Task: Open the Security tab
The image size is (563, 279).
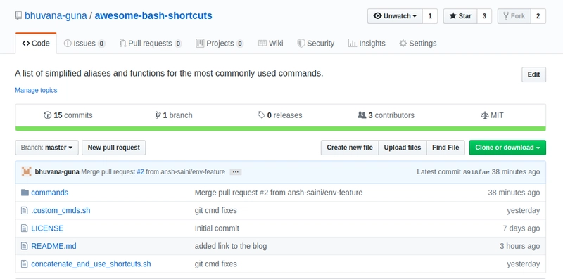Action: click(x=315, y=44)
